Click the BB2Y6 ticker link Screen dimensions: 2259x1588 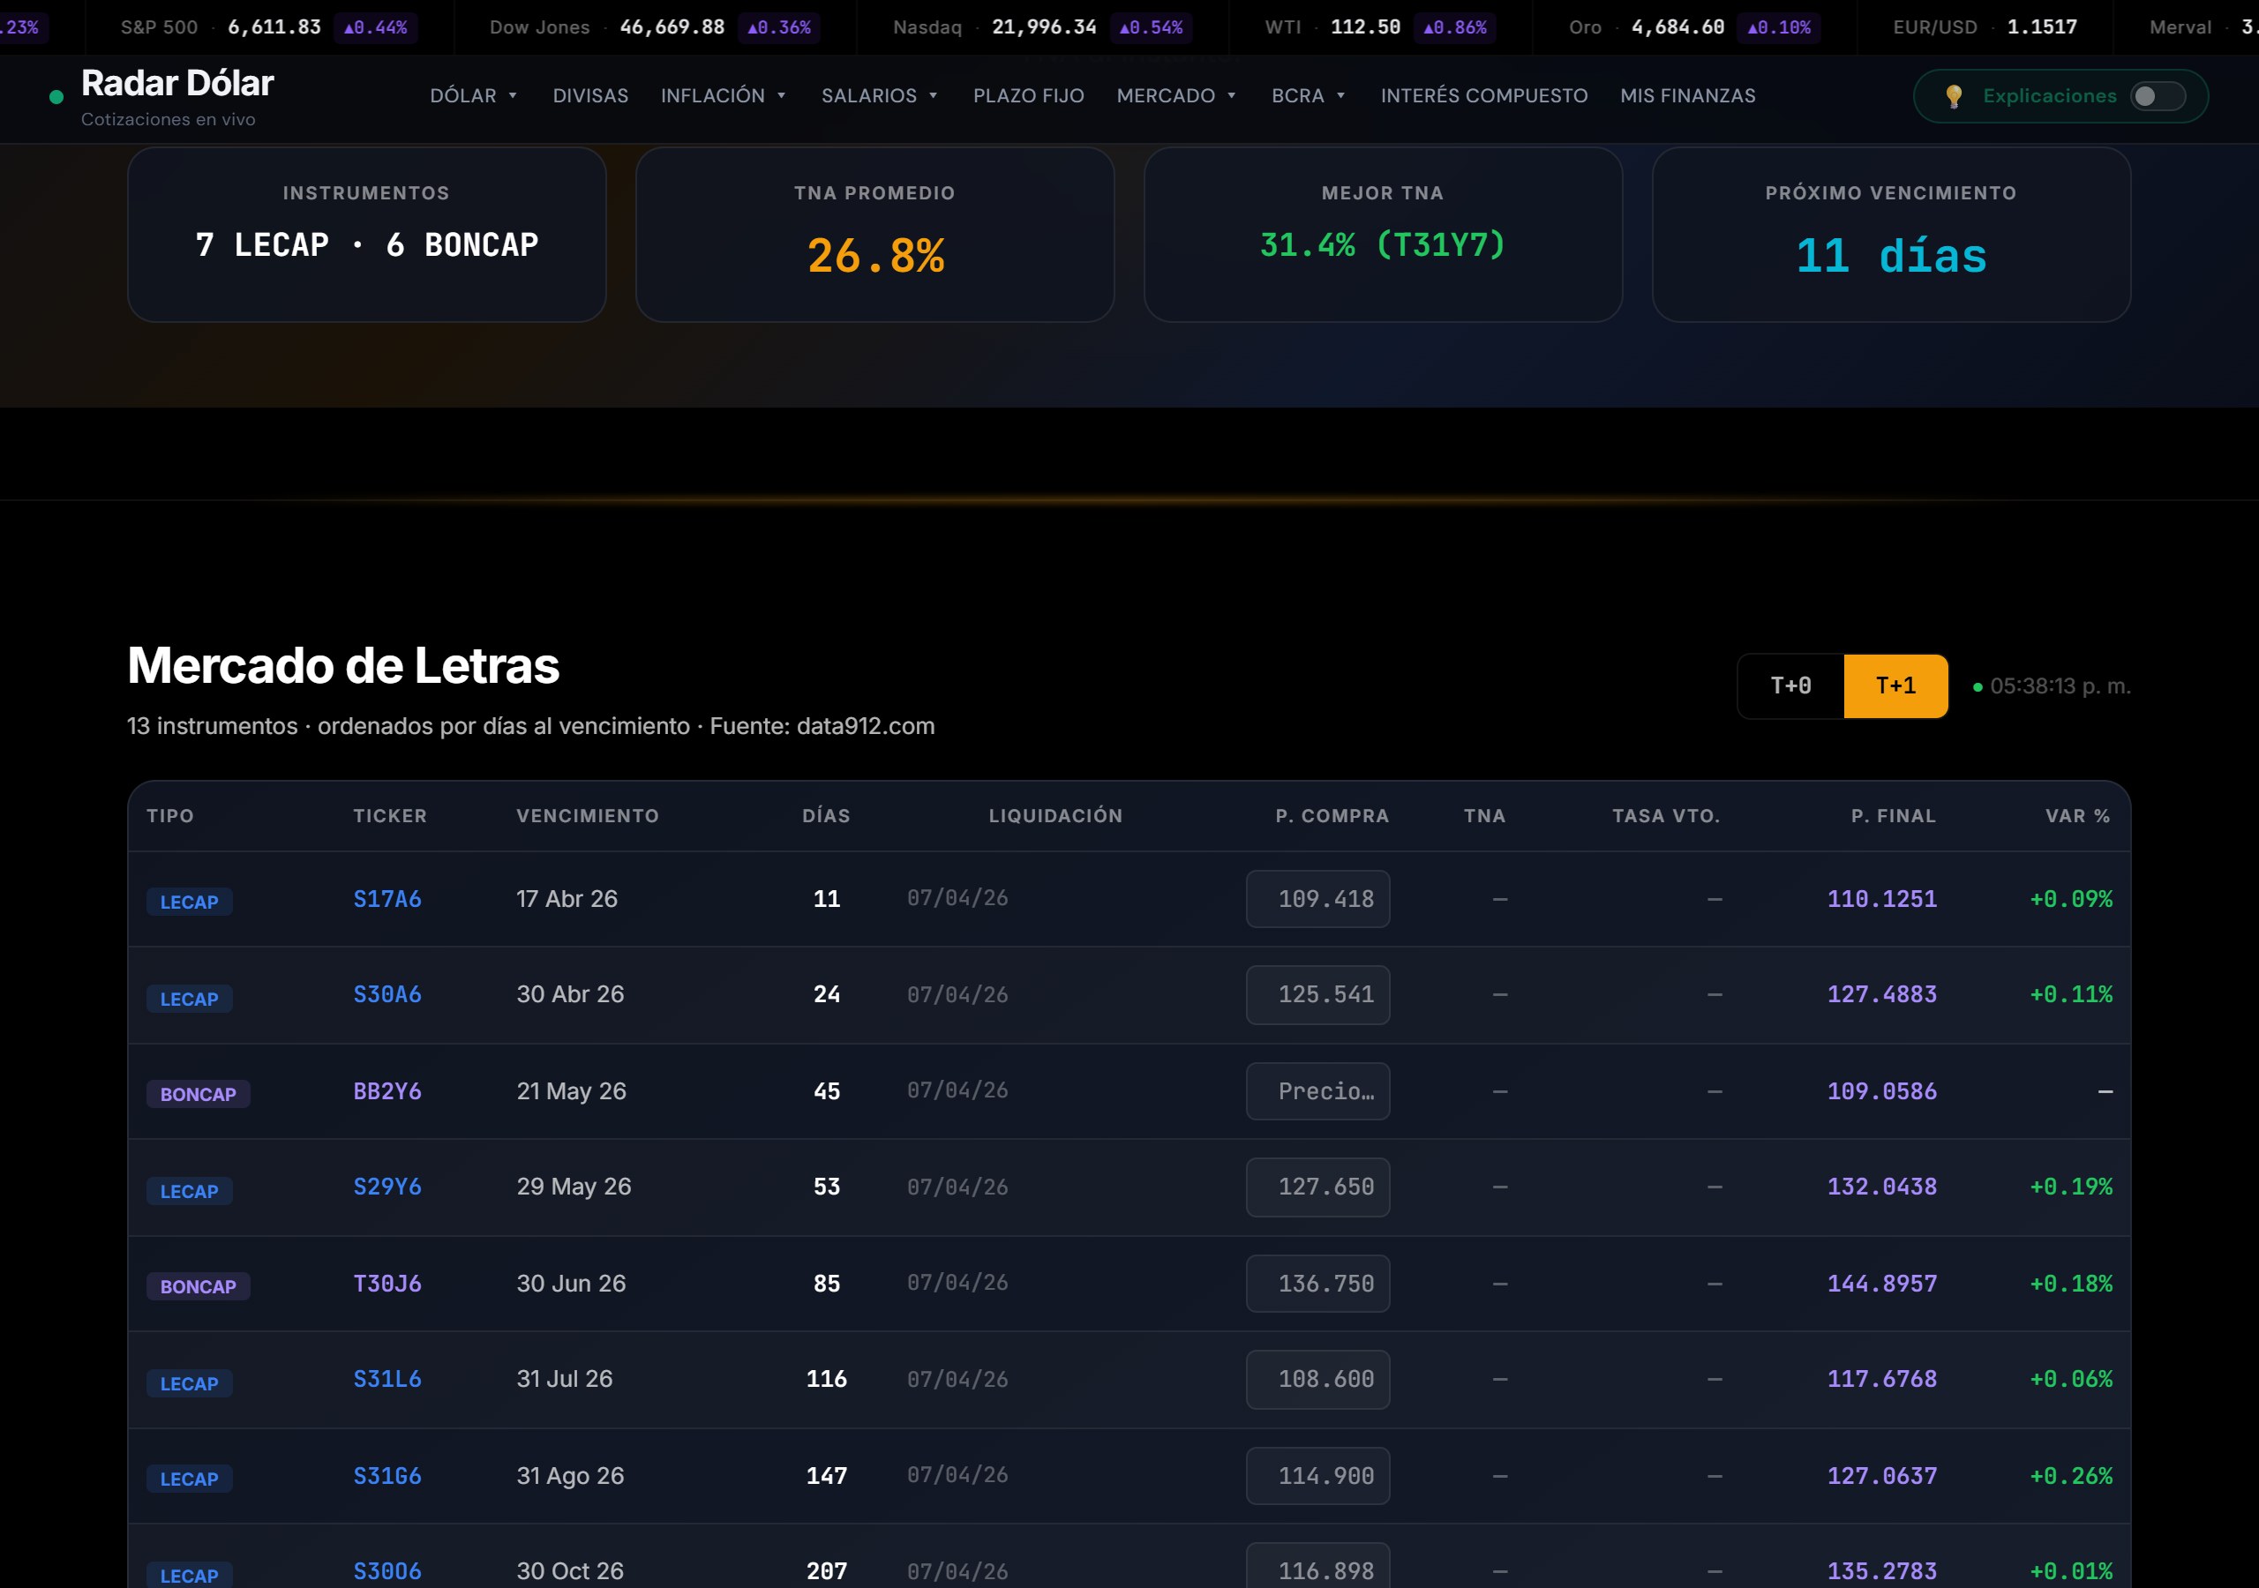[387, 1091]
